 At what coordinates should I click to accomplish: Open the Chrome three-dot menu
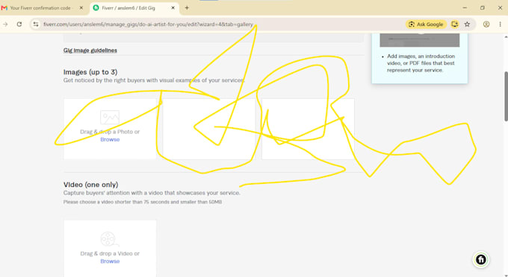pyautogui.click(x=501, y=25)
